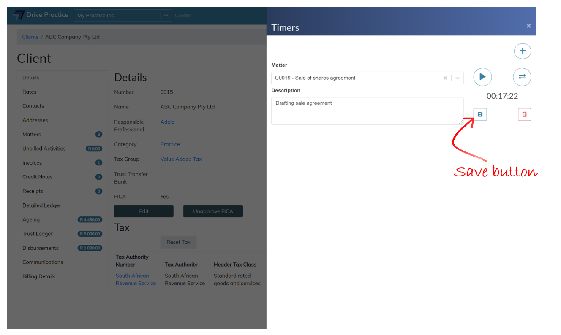Open the Rates sidebar tab
561x335 pixels.
coord(62,92)
